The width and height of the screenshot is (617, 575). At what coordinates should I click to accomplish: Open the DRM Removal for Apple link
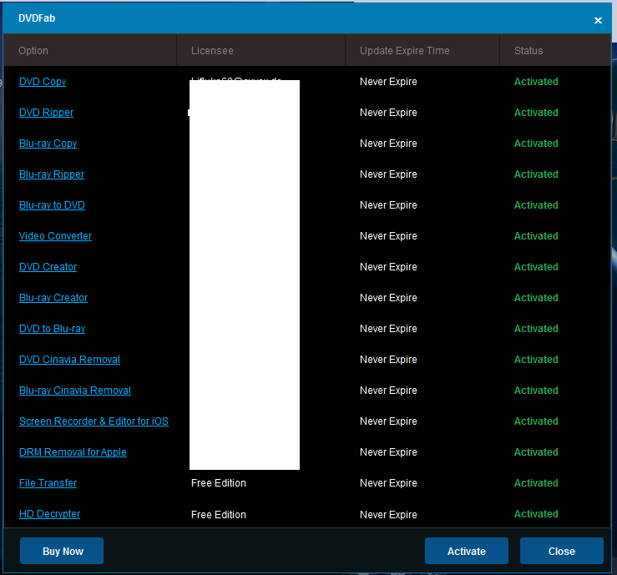click(73, 451)
